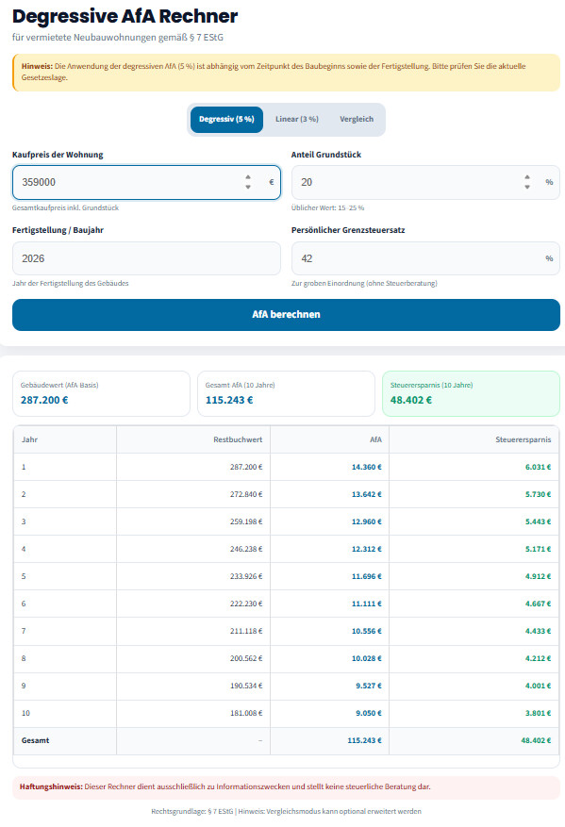Edit the Persönlicher Grenzsteuersatz field
This screenshot has width=565, height=827.
(x=425, y=258)
